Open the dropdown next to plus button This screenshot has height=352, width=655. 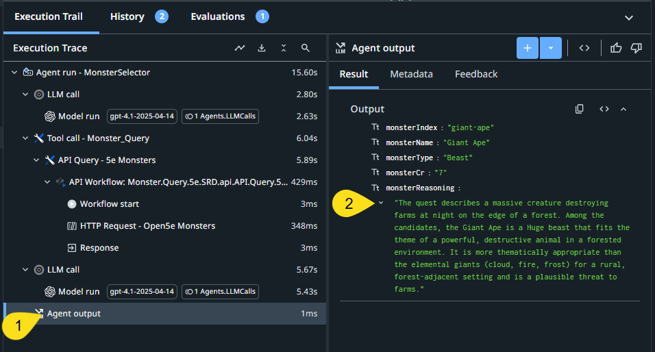click(x=551, y=48)
